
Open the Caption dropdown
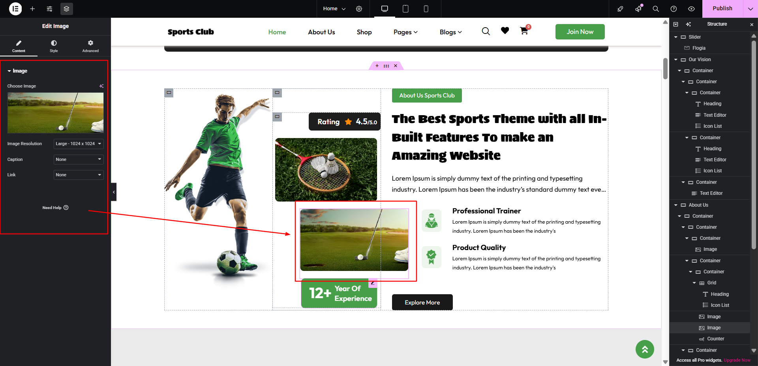click(79, 159)
